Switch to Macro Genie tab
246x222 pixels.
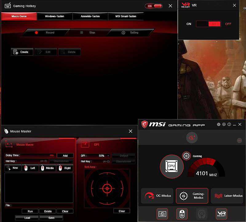click(x=19, y=16)
